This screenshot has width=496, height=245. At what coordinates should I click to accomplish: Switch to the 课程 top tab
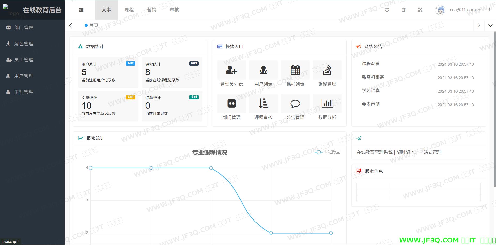click(x=129, y=10)
